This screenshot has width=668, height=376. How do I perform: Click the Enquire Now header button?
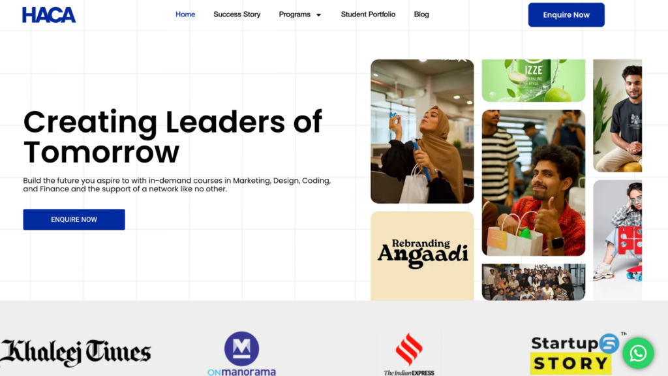pyautogui.click(x=566, y=15)
